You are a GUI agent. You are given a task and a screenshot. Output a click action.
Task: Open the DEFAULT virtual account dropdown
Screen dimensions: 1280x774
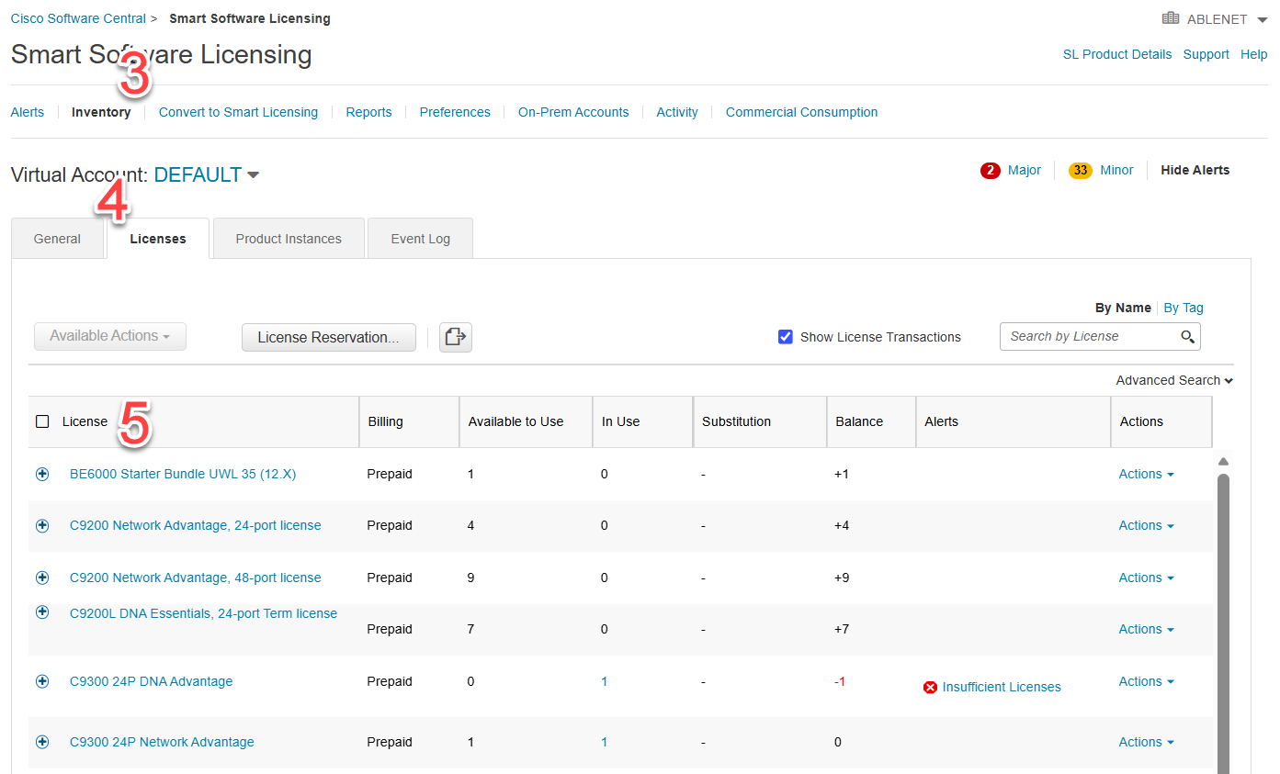[x=207, y=174]
